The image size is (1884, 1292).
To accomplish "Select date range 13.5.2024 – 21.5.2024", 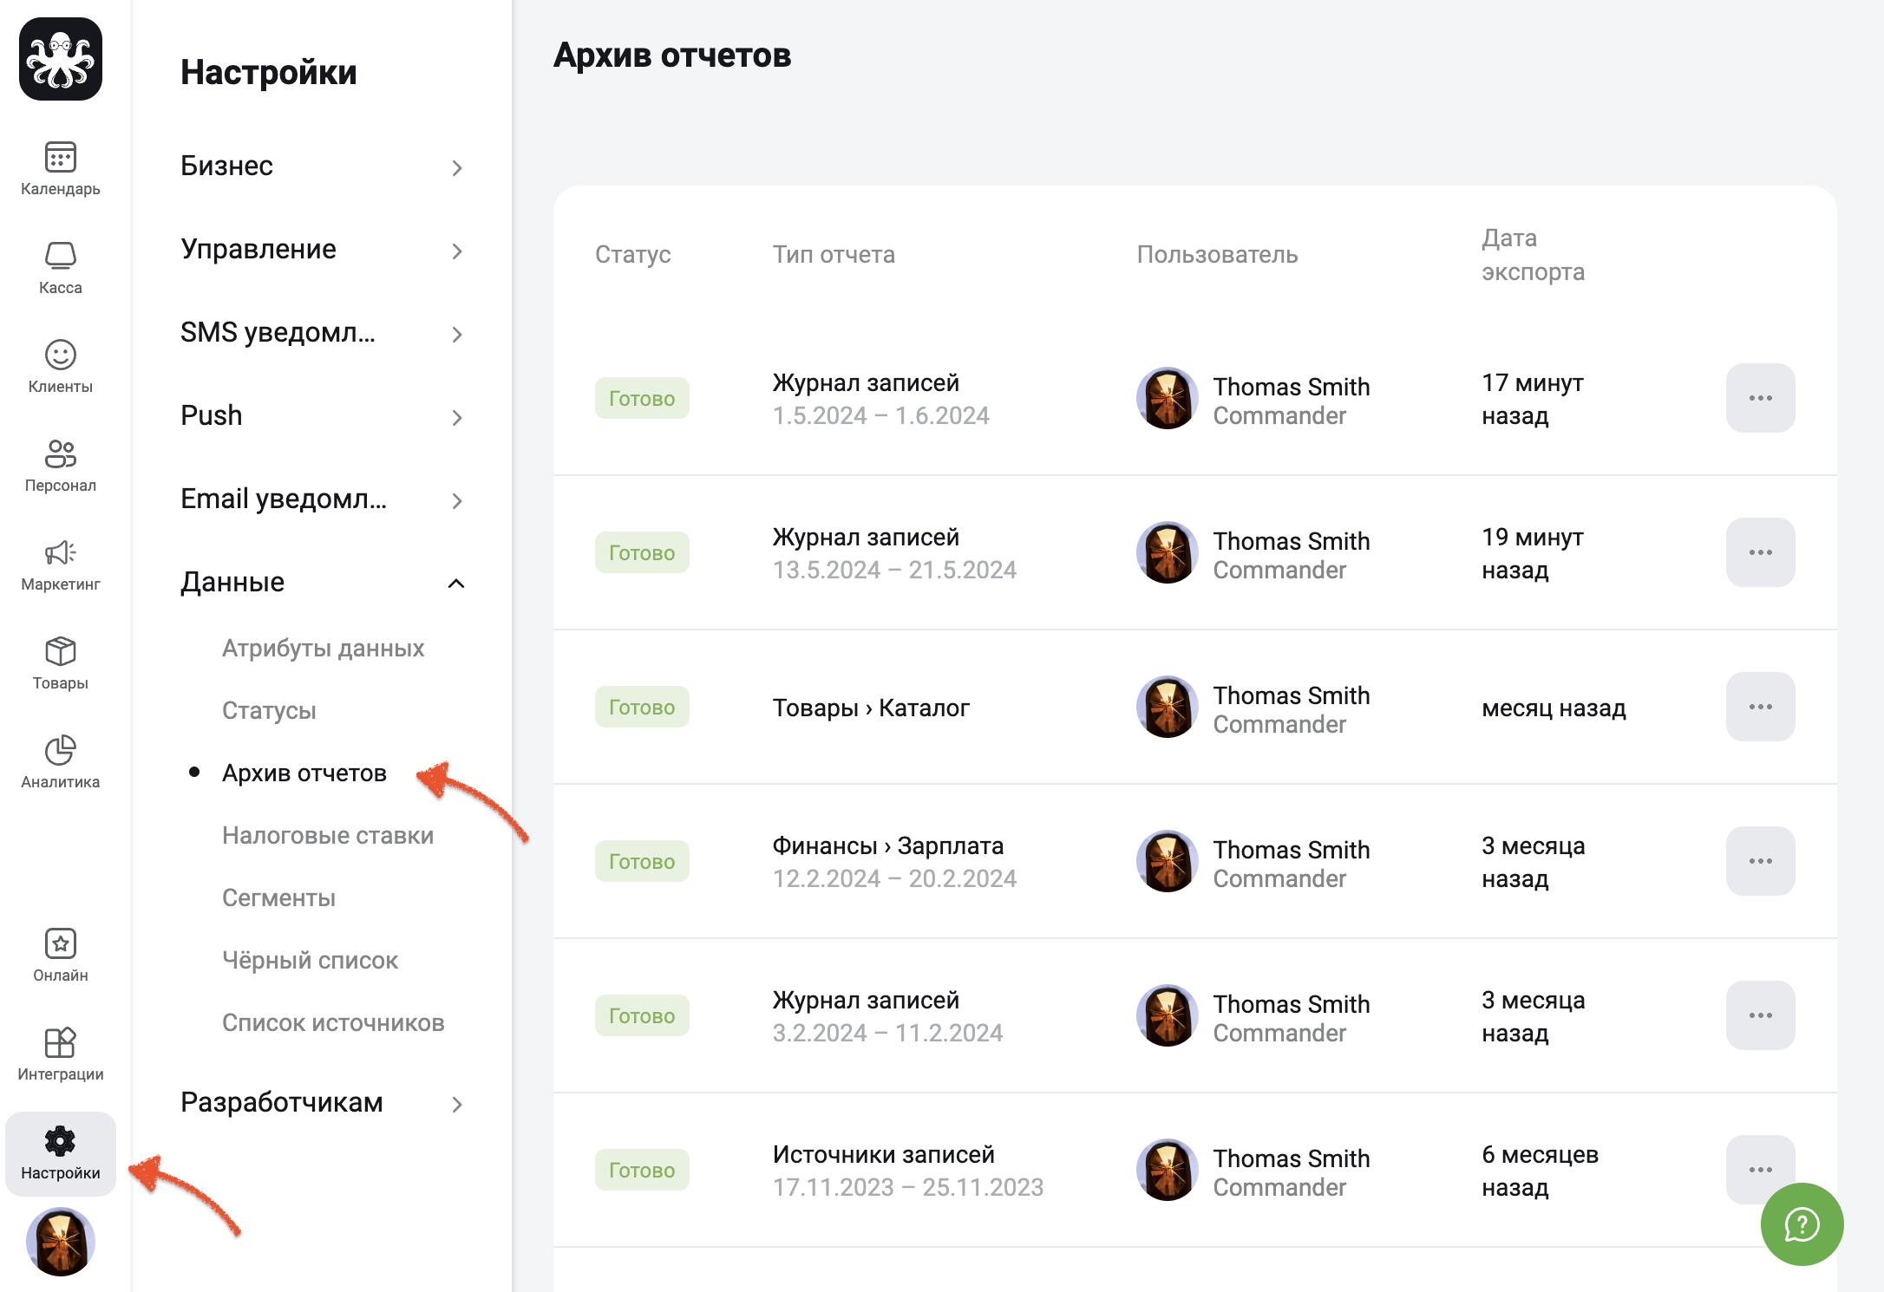I will 894,571.
